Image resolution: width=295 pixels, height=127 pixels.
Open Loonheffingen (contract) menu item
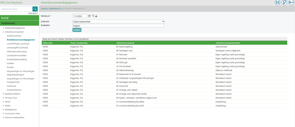[x=18, y=44]
